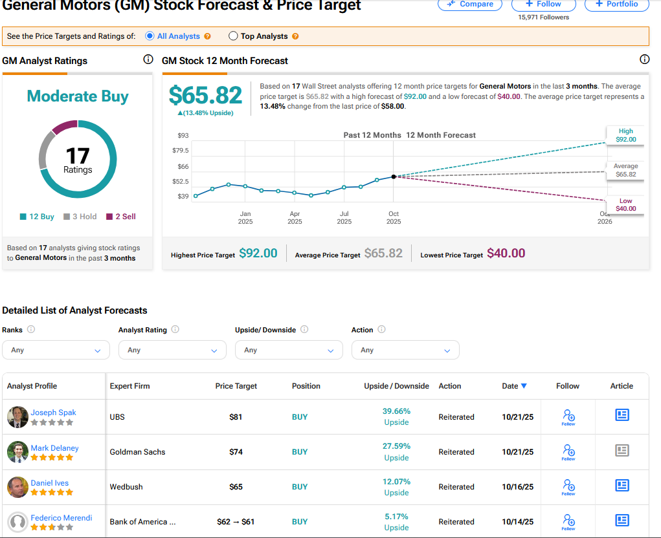This screenshot has width=661, height=538.
Task: Click the follow icon for Federico Merendi
Action: 568,521
